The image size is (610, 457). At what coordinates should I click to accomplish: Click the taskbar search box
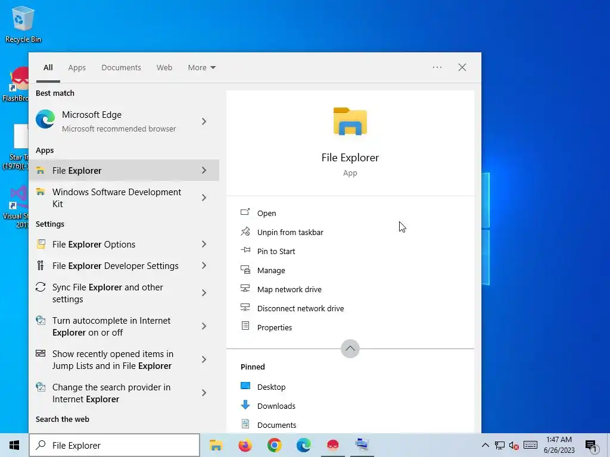pyautogui.click(x=114, y=445)
